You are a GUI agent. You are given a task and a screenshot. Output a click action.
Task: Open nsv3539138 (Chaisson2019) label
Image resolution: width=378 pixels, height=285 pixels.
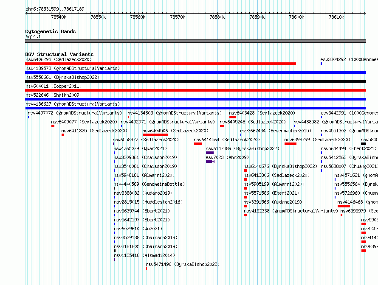pos(146,237)
